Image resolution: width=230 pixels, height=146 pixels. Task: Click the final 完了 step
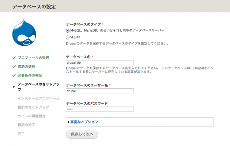pyautogui.click(x=21, y=134)
